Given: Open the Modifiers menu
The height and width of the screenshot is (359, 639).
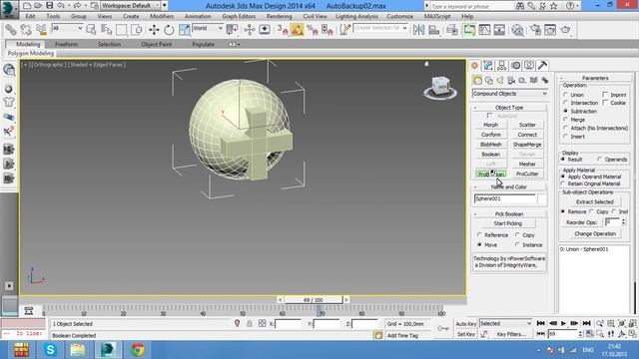Looking at the screenshot, I should tap(162, 16).
